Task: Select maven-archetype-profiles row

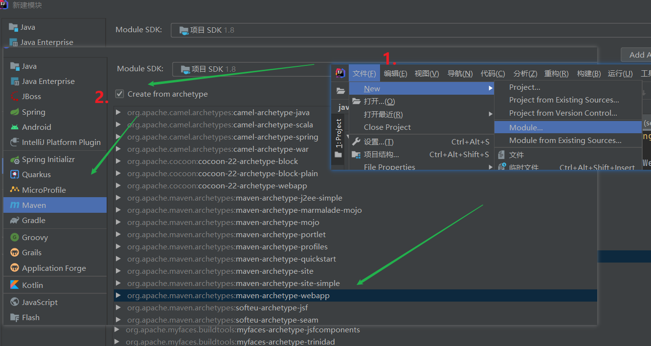Action: (356, 247)
